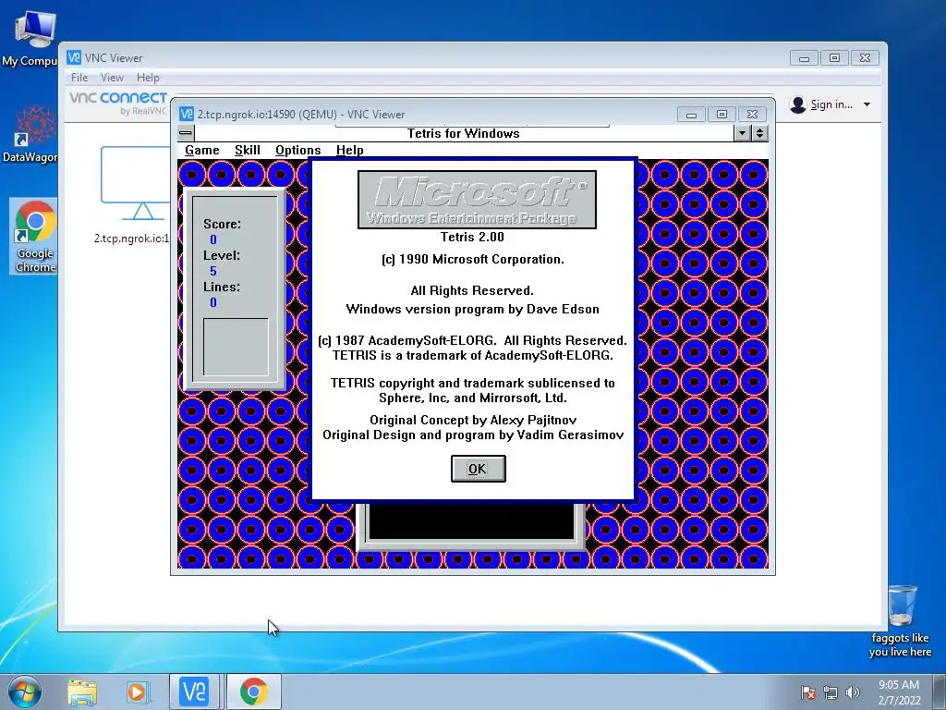Expand Sign in dropdown arrow

(867, 104)
